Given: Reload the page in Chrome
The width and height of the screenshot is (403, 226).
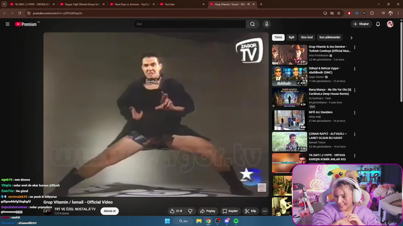Looking at the screenshot, I should [20, 13].
